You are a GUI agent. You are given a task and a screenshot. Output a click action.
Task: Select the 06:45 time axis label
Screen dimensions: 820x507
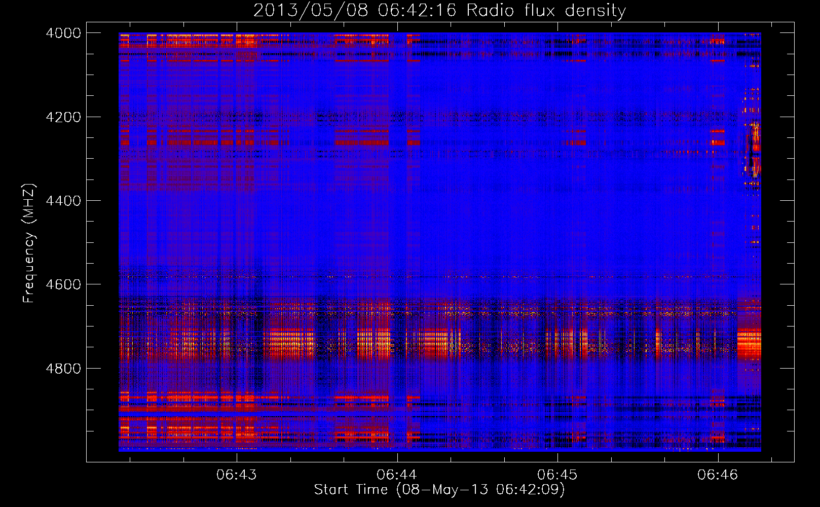tap(557, 475)
